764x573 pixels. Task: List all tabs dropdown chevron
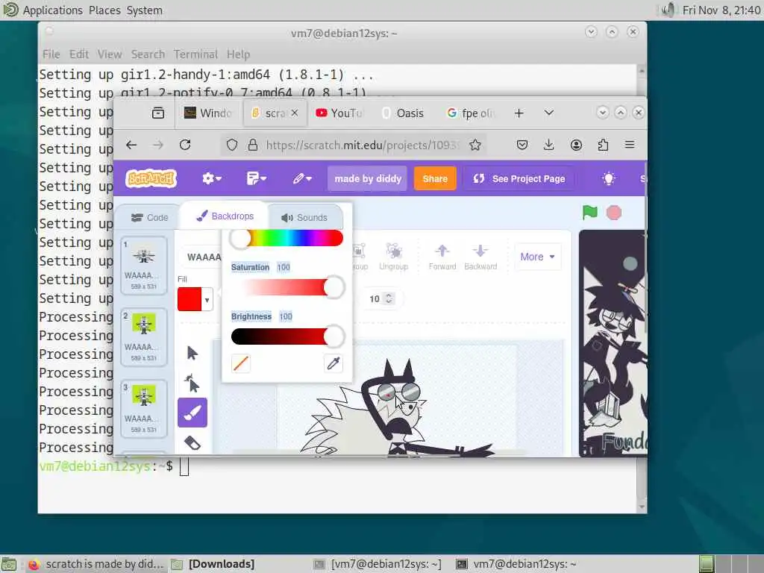coord(549,113)
